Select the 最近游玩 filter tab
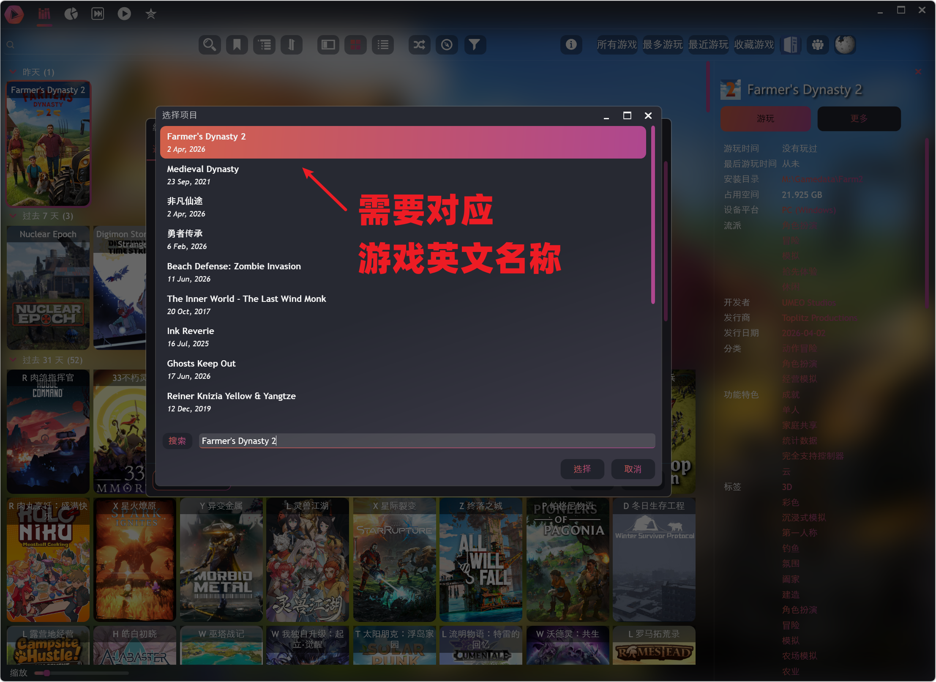 pos(708,44)
